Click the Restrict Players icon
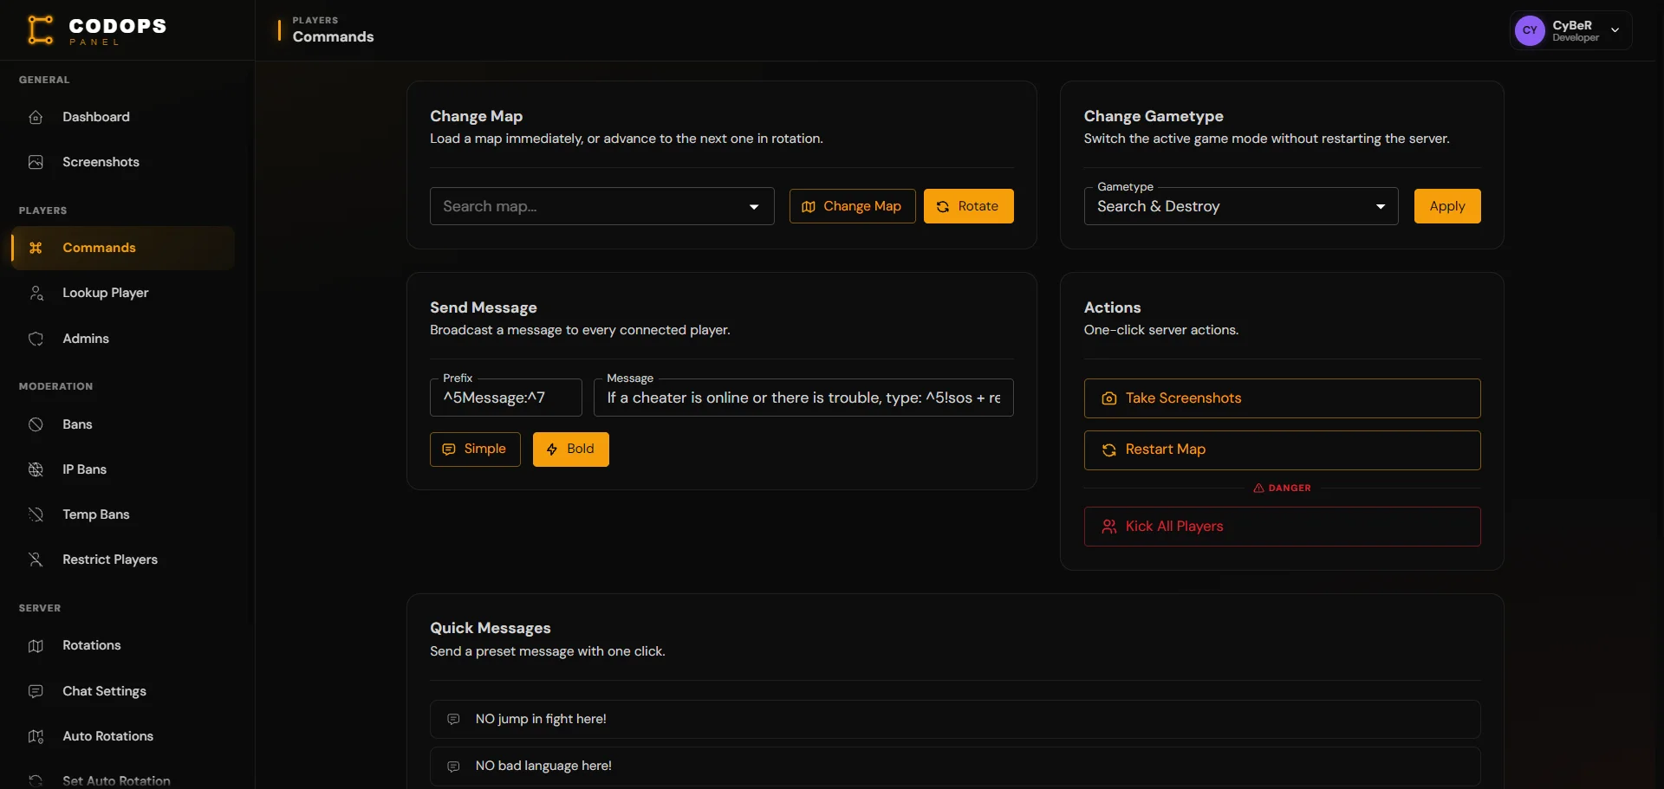Screen dimensions: 1664x789 pyautogui.click(x=36, y=559)
